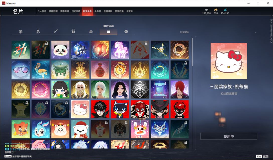Open the 个人信息 tab
273x160 pixels.
(42, 11)
